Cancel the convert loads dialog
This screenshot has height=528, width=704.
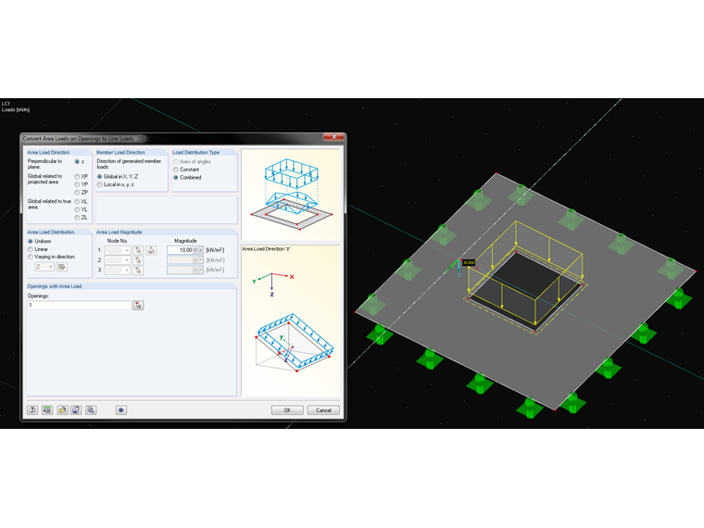click(x=323, y=410)
